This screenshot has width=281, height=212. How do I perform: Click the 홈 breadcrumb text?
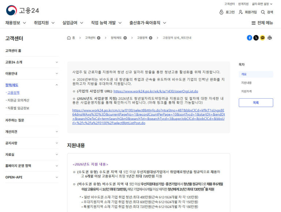pyautogui.click(x=74, y=38)
